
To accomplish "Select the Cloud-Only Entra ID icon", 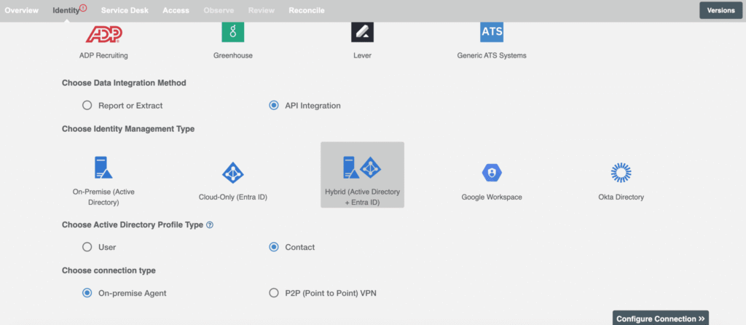I will pyautogui.click(x=232, y=173).
